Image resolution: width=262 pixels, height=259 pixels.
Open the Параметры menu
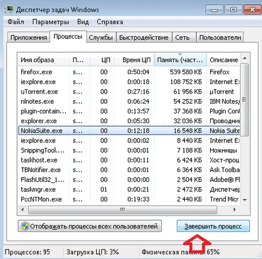[x=51, y=22]
